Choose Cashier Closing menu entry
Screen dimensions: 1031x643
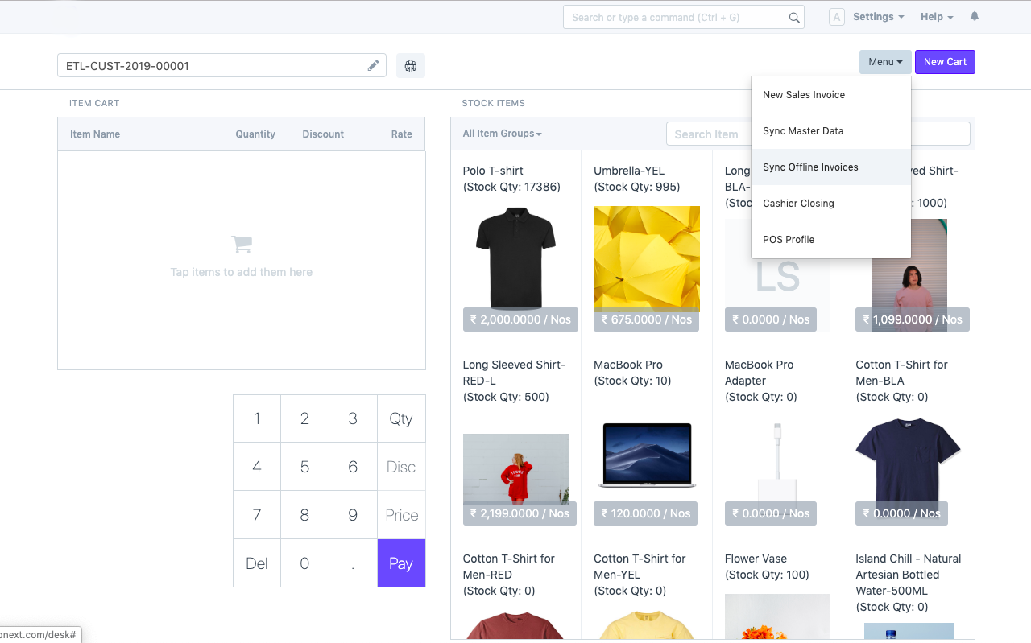coord(798,204)
